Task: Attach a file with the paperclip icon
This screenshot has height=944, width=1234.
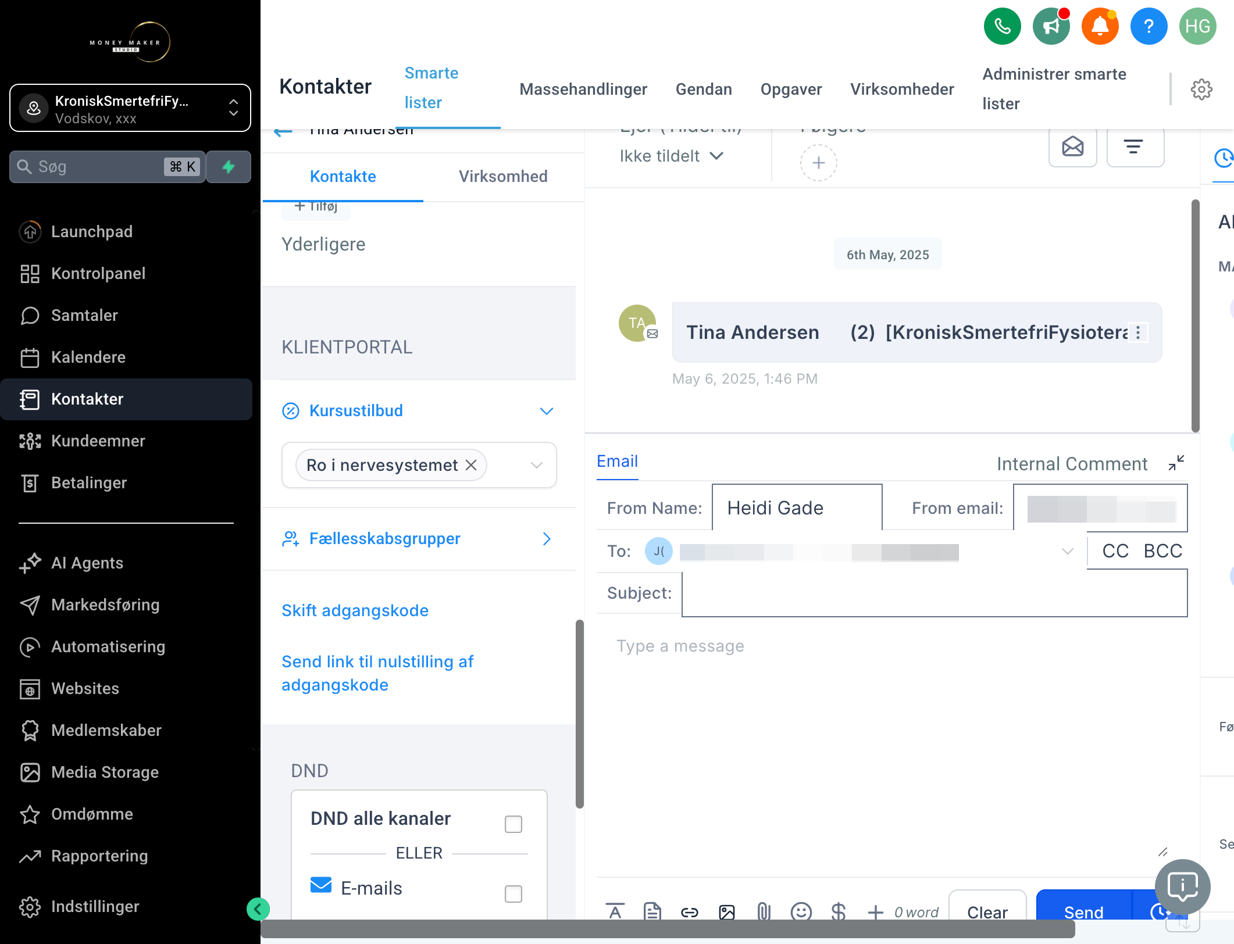Action: click(764, 911)
